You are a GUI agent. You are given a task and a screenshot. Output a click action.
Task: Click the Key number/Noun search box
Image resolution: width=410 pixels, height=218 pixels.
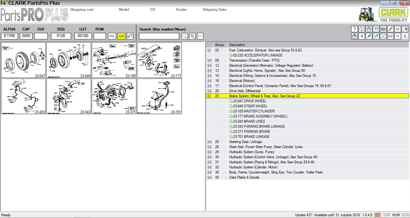(159, 36)
